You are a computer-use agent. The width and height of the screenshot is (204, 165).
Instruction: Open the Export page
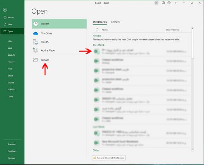pyautogui.click(x=12, y=82)
